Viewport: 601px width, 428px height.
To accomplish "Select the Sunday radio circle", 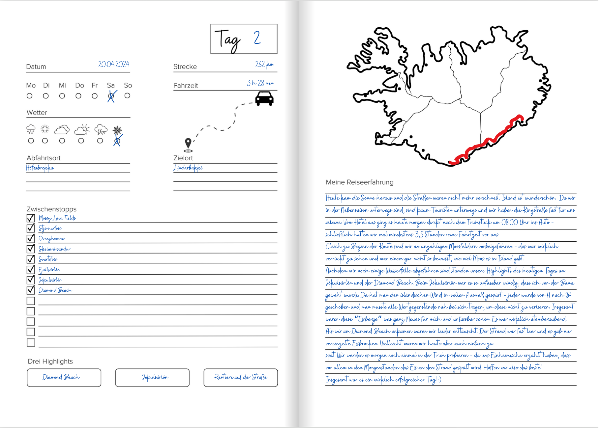I will pyautogui.click(x=127, y=96).
